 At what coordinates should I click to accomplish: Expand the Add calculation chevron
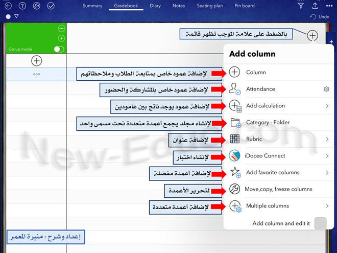pos(327,106)
